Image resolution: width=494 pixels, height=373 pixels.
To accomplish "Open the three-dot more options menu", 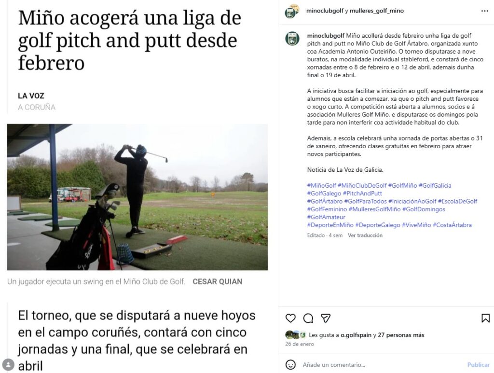I will 484,11.
